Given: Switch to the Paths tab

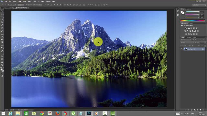Looking at the screenshot, I should (194, 37).
